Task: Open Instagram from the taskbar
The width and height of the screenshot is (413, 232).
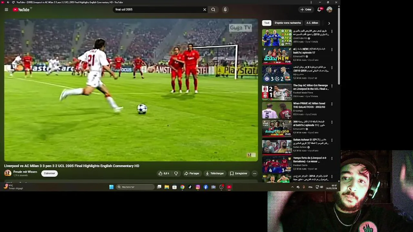Action: (198, 187)
